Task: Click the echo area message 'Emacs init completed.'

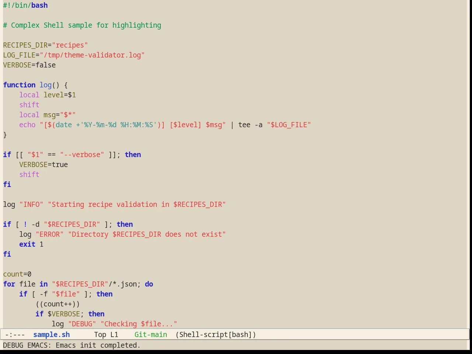Action: [x=98, y=345]
